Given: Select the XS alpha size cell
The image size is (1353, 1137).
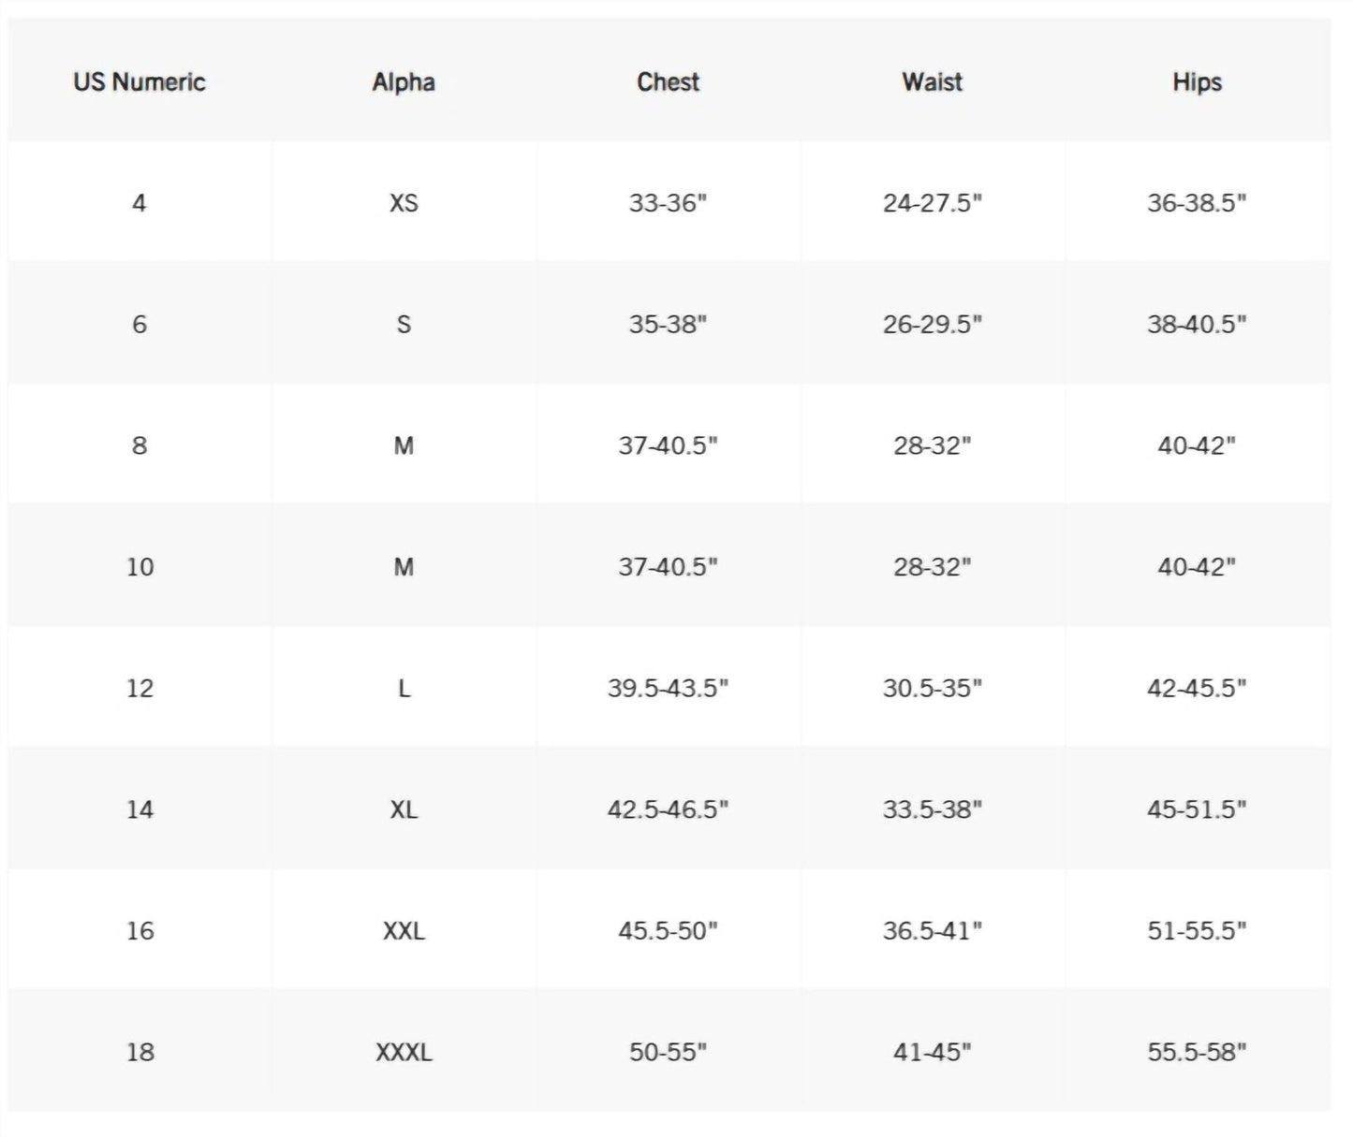Looking at the screenshot, I should (404, 203).
